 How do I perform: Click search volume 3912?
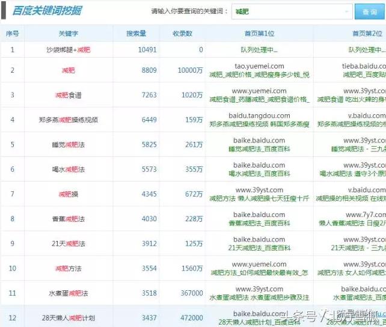pyautogui.click(x=149, y=243)
